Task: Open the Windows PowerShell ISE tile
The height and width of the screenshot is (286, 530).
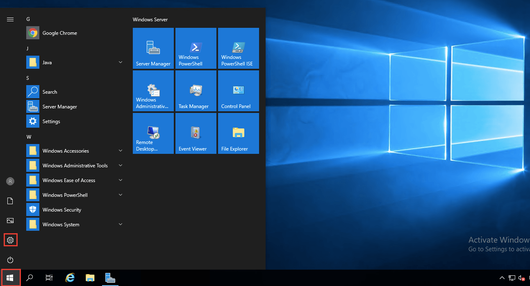Action: [239, 48]
